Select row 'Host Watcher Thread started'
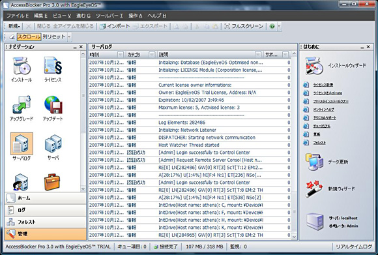Viewport: 378px width, 255px height. pos(190,145)
